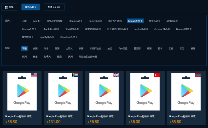This screenshot has height=128, width=208.
Task: Filter region to 波兰
Action: click(x=110, y=49)
